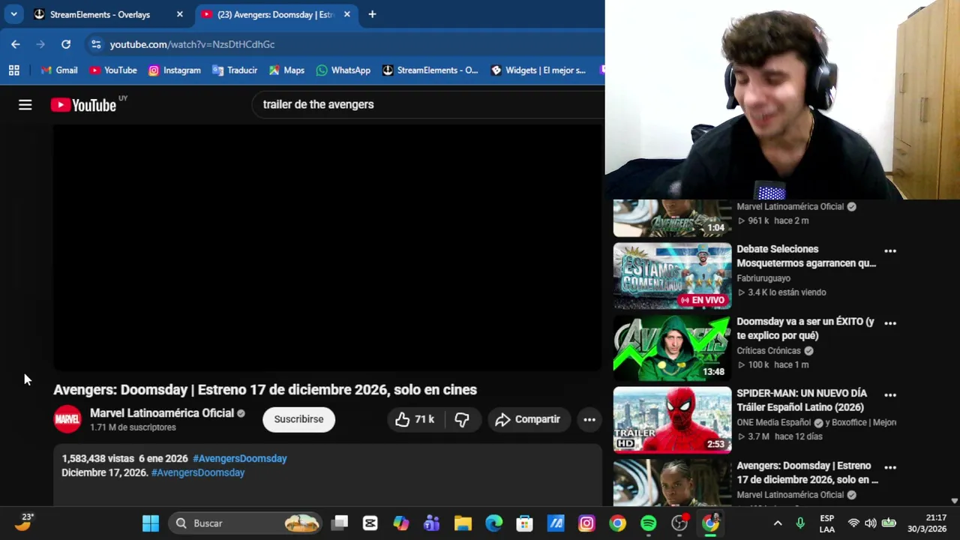Open options for suggested Avengers: Doomsday video
Image resolution: width=960 pixels, height=540 pixels.
[890, 467]
